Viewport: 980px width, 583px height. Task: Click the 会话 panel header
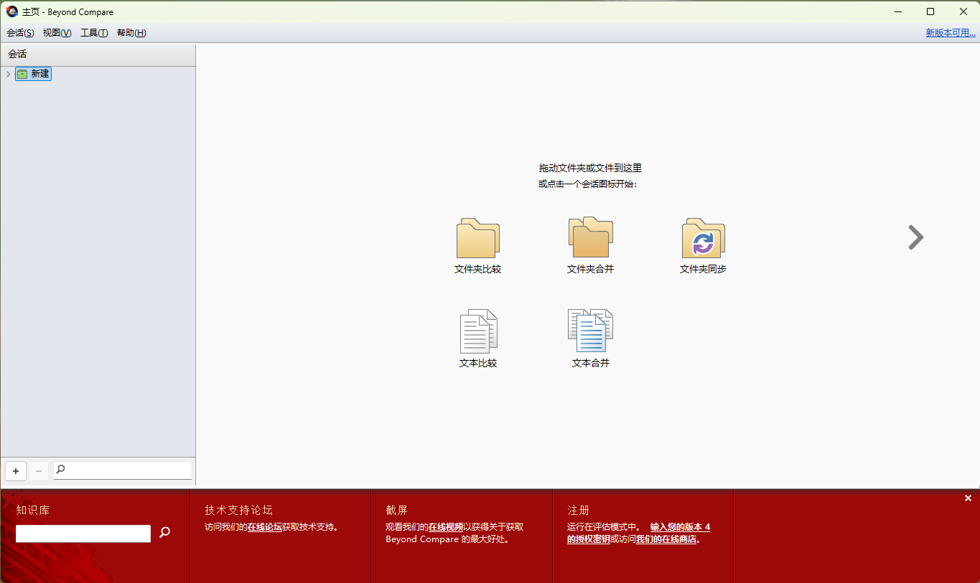click(98, 54)
